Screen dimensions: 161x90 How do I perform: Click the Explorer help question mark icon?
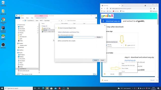coord(96,18)
